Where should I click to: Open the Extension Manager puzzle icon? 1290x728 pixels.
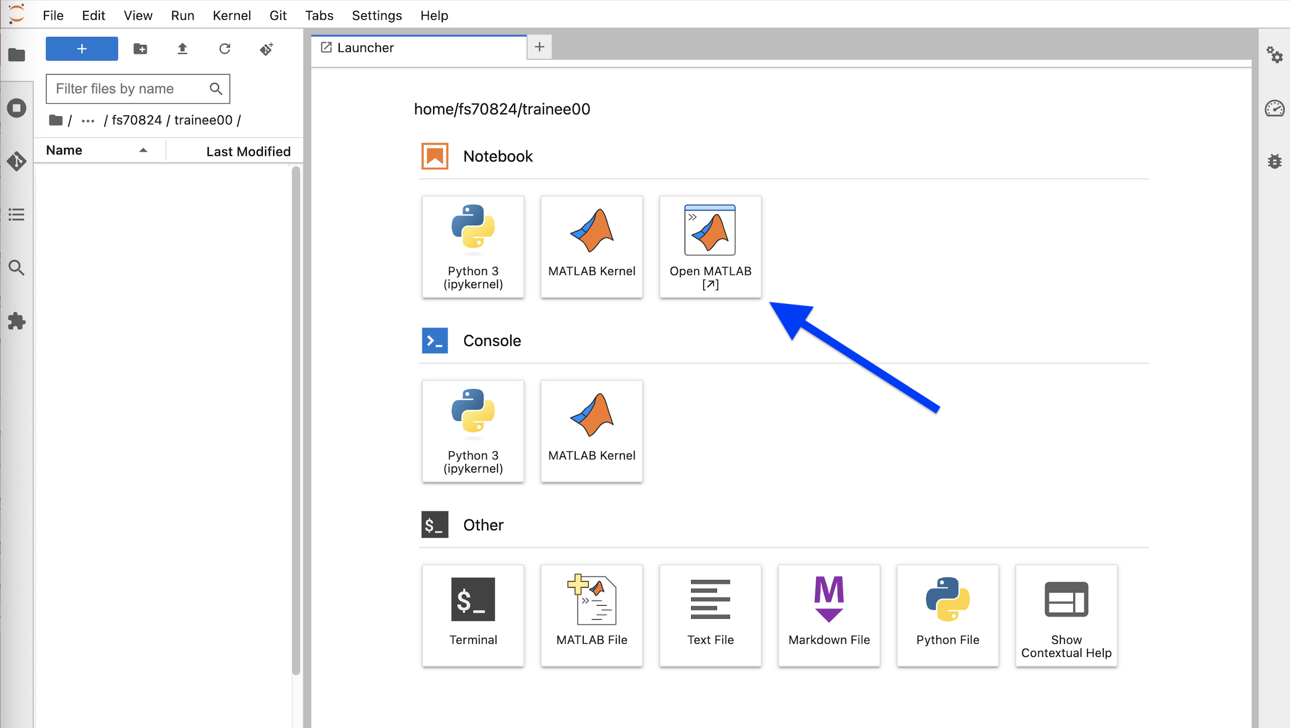(x=17, y=321)
